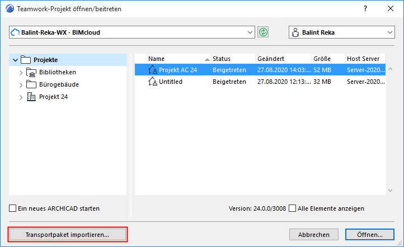404x247 pixels.
Task: Click the Bibliotheken library folder icon
Action: coord(31,72)
